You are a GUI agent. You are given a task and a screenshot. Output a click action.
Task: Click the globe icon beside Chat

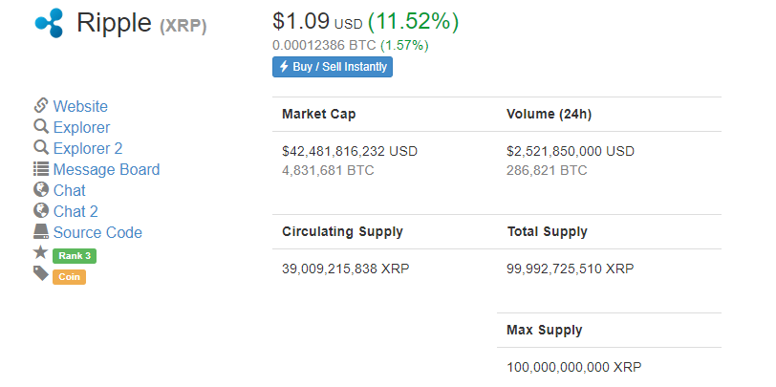pos(41,189)
